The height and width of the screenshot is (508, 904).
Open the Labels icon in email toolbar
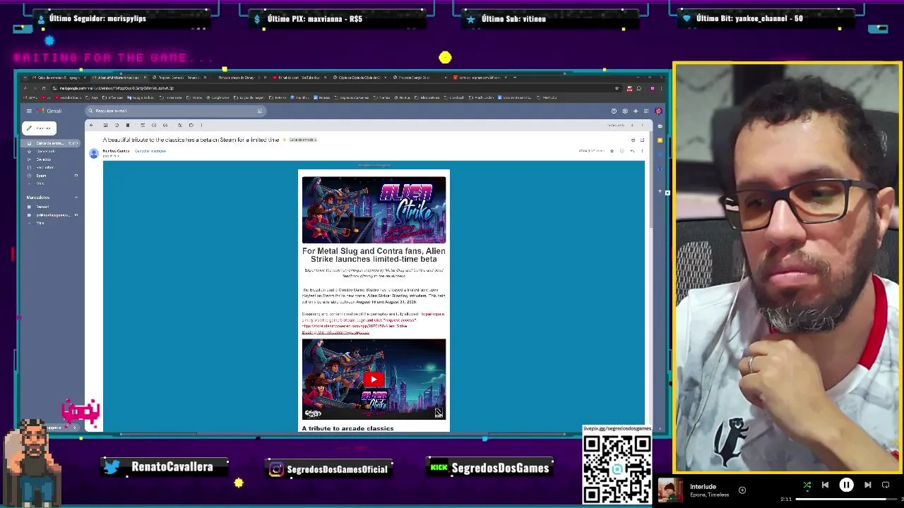click(x=191, y=125)
